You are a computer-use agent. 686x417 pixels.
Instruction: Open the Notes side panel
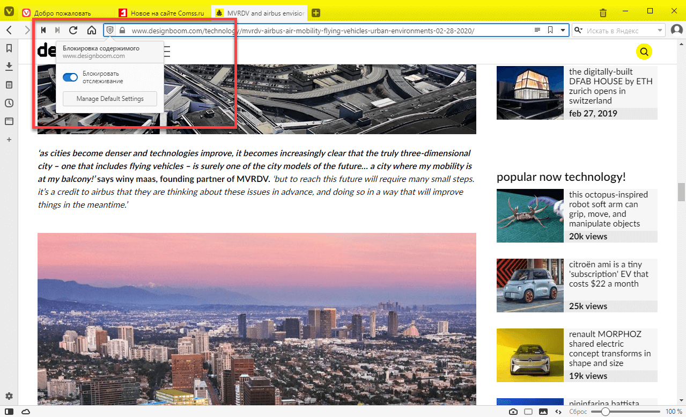[9, 85]
